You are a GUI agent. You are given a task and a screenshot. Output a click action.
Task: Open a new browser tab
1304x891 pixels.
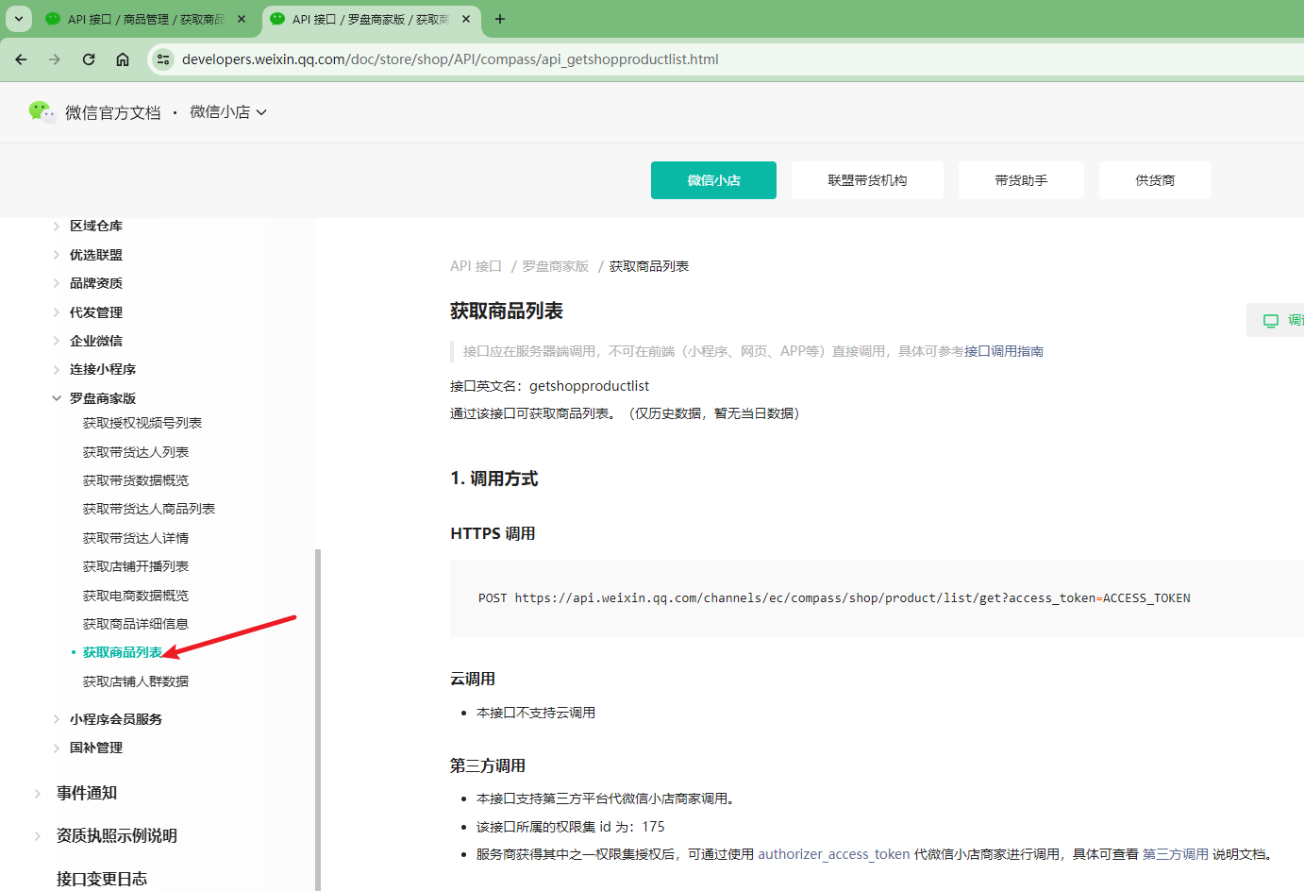pos(500,19)
